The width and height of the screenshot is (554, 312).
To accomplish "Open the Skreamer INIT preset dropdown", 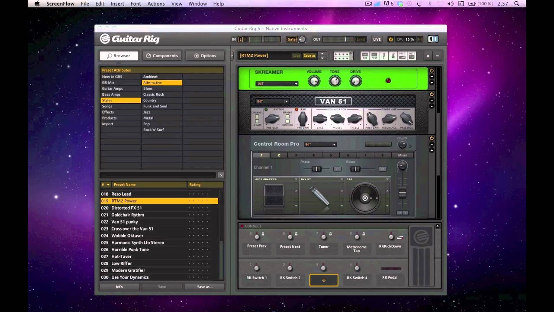I will tap(277, 84).
